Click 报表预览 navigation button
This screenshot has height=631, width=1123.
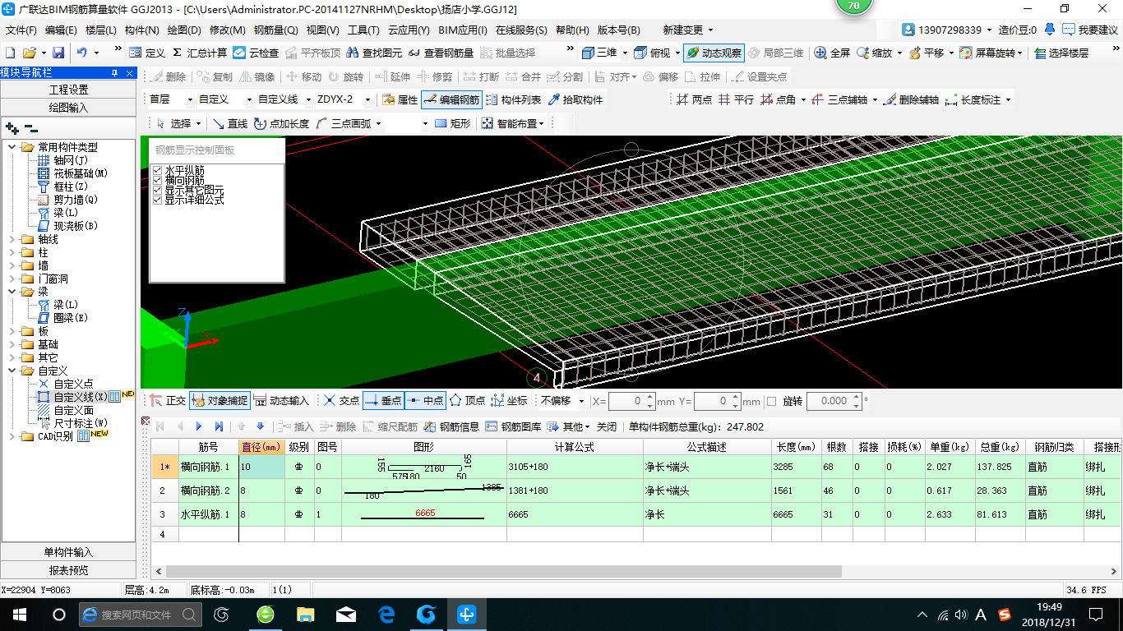(x=69, y=569)
